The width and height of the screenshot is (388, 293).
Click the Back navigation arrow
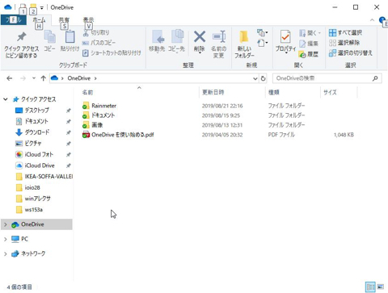10,78
